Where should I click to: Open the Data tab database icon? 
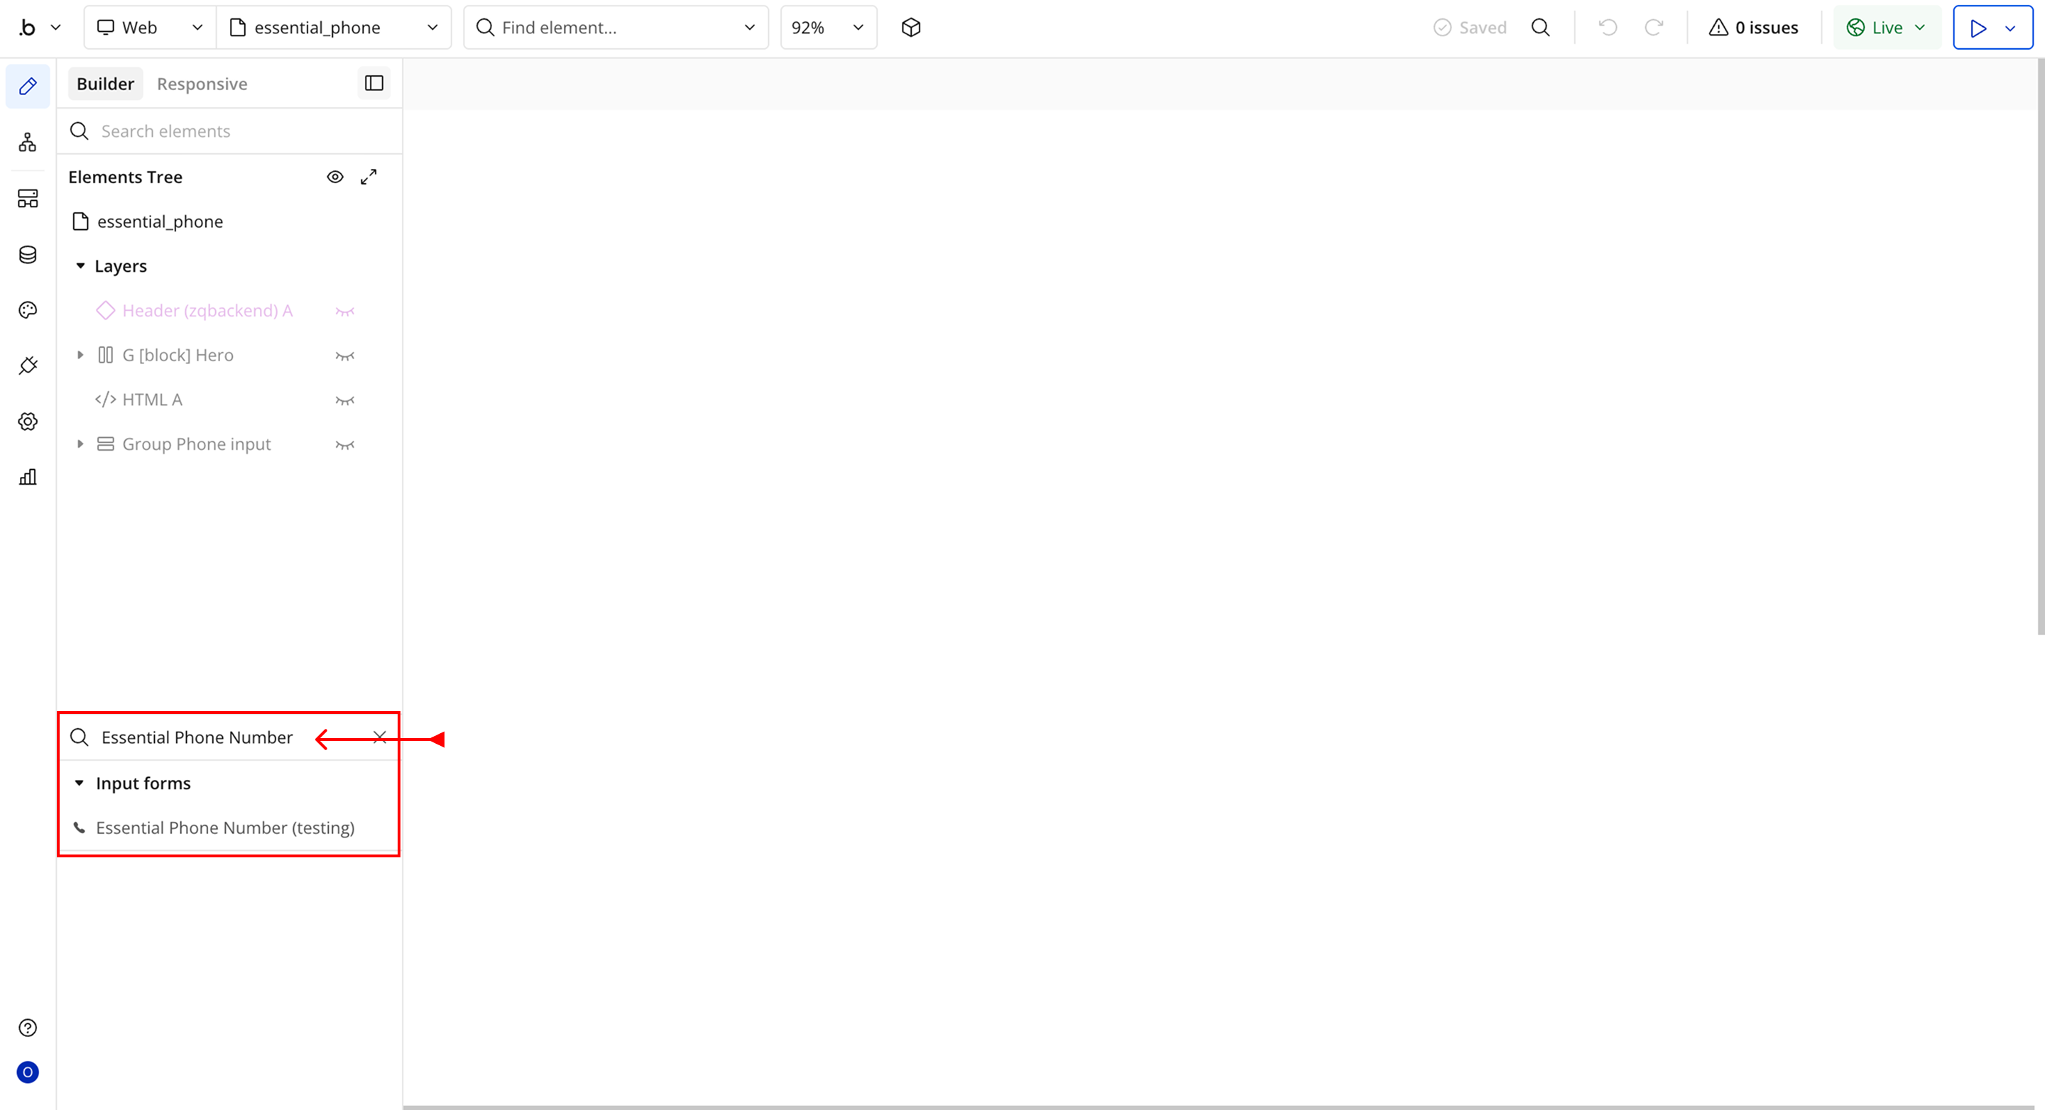(x=28, y=255)
